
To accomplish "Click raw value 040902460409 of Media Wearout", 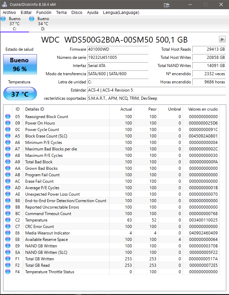I will [x=203, y=233].
